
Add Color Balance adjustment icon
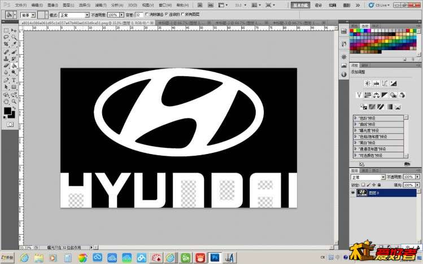376,95
